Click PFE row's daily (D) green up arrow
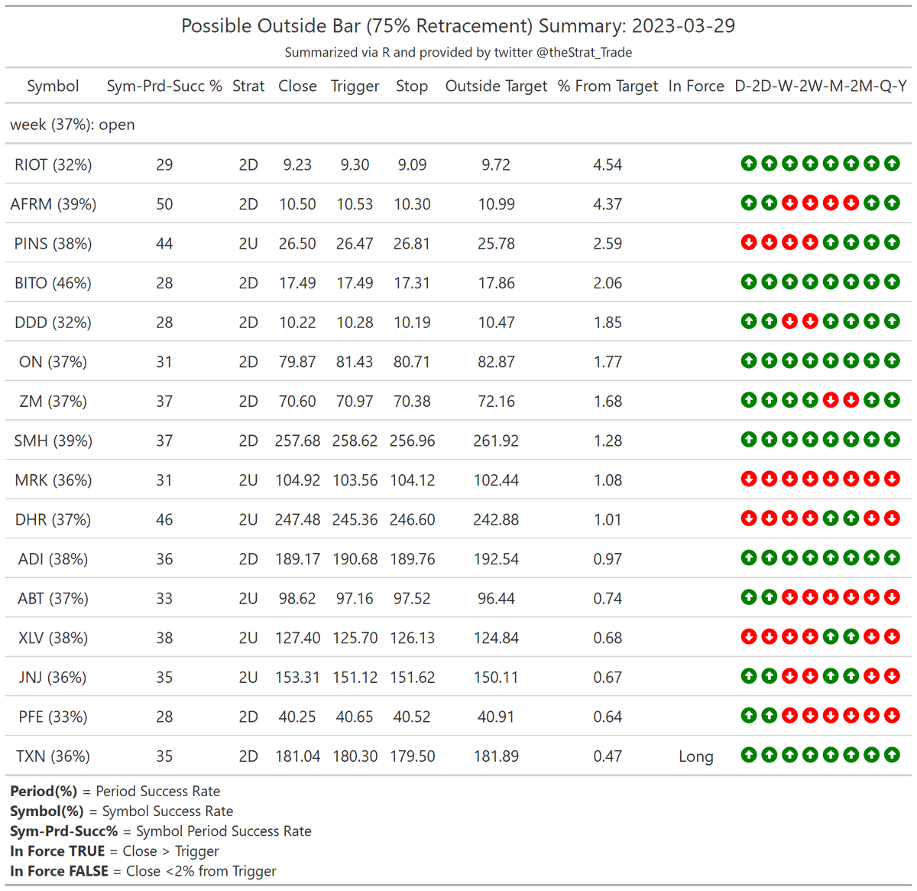This screenshot has height=891, width=917. 749,716
